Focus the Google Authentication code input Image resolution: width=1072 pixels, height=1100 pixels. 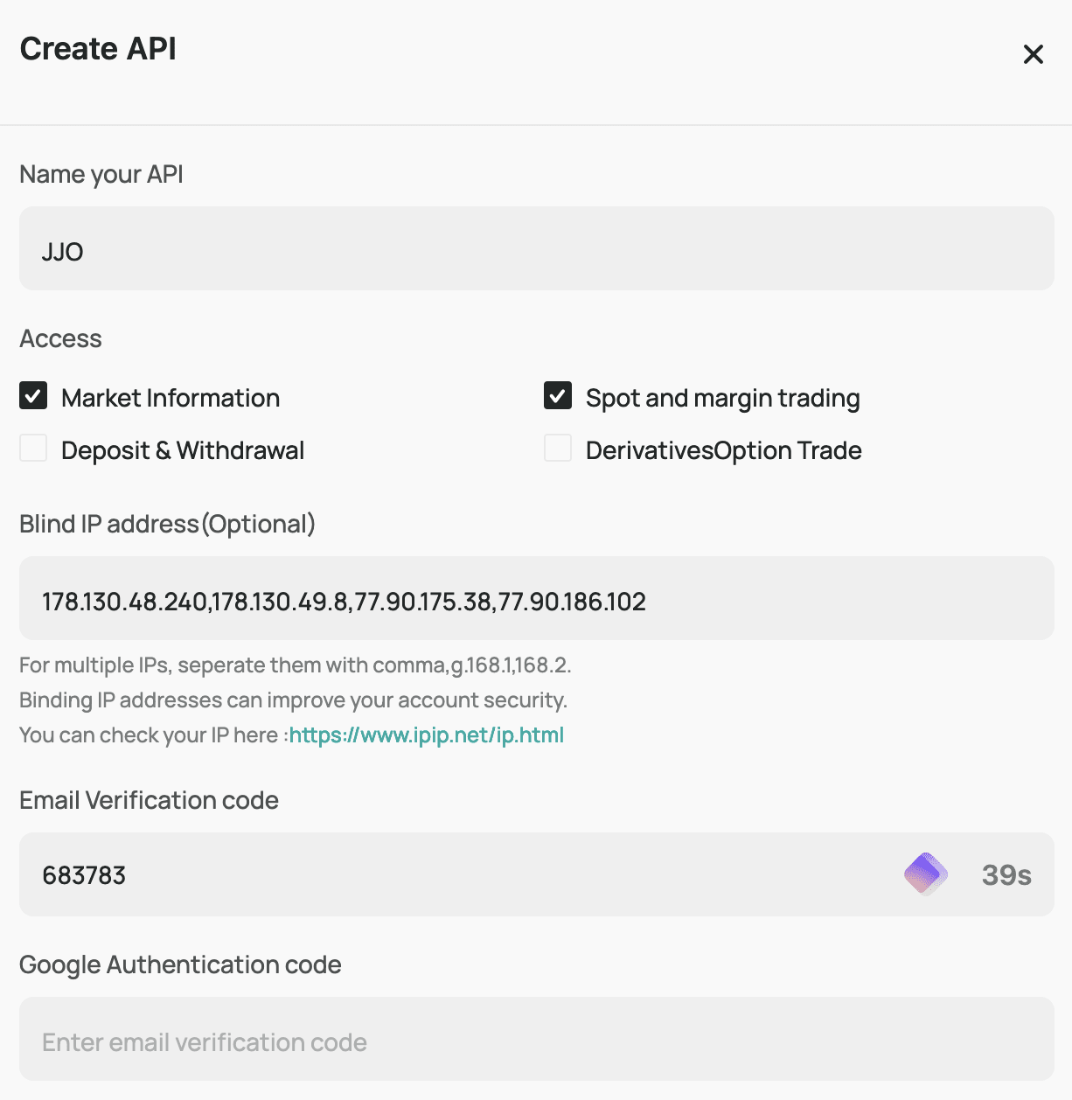click(537, 1039)
